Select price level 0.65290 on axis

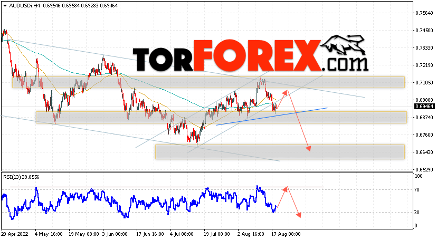(x=425, y=169)
